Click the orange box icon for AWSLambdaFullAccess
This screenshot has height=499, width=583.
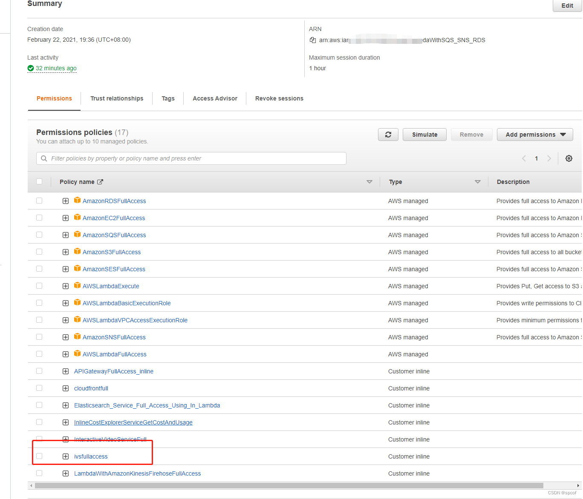point(78,353)
